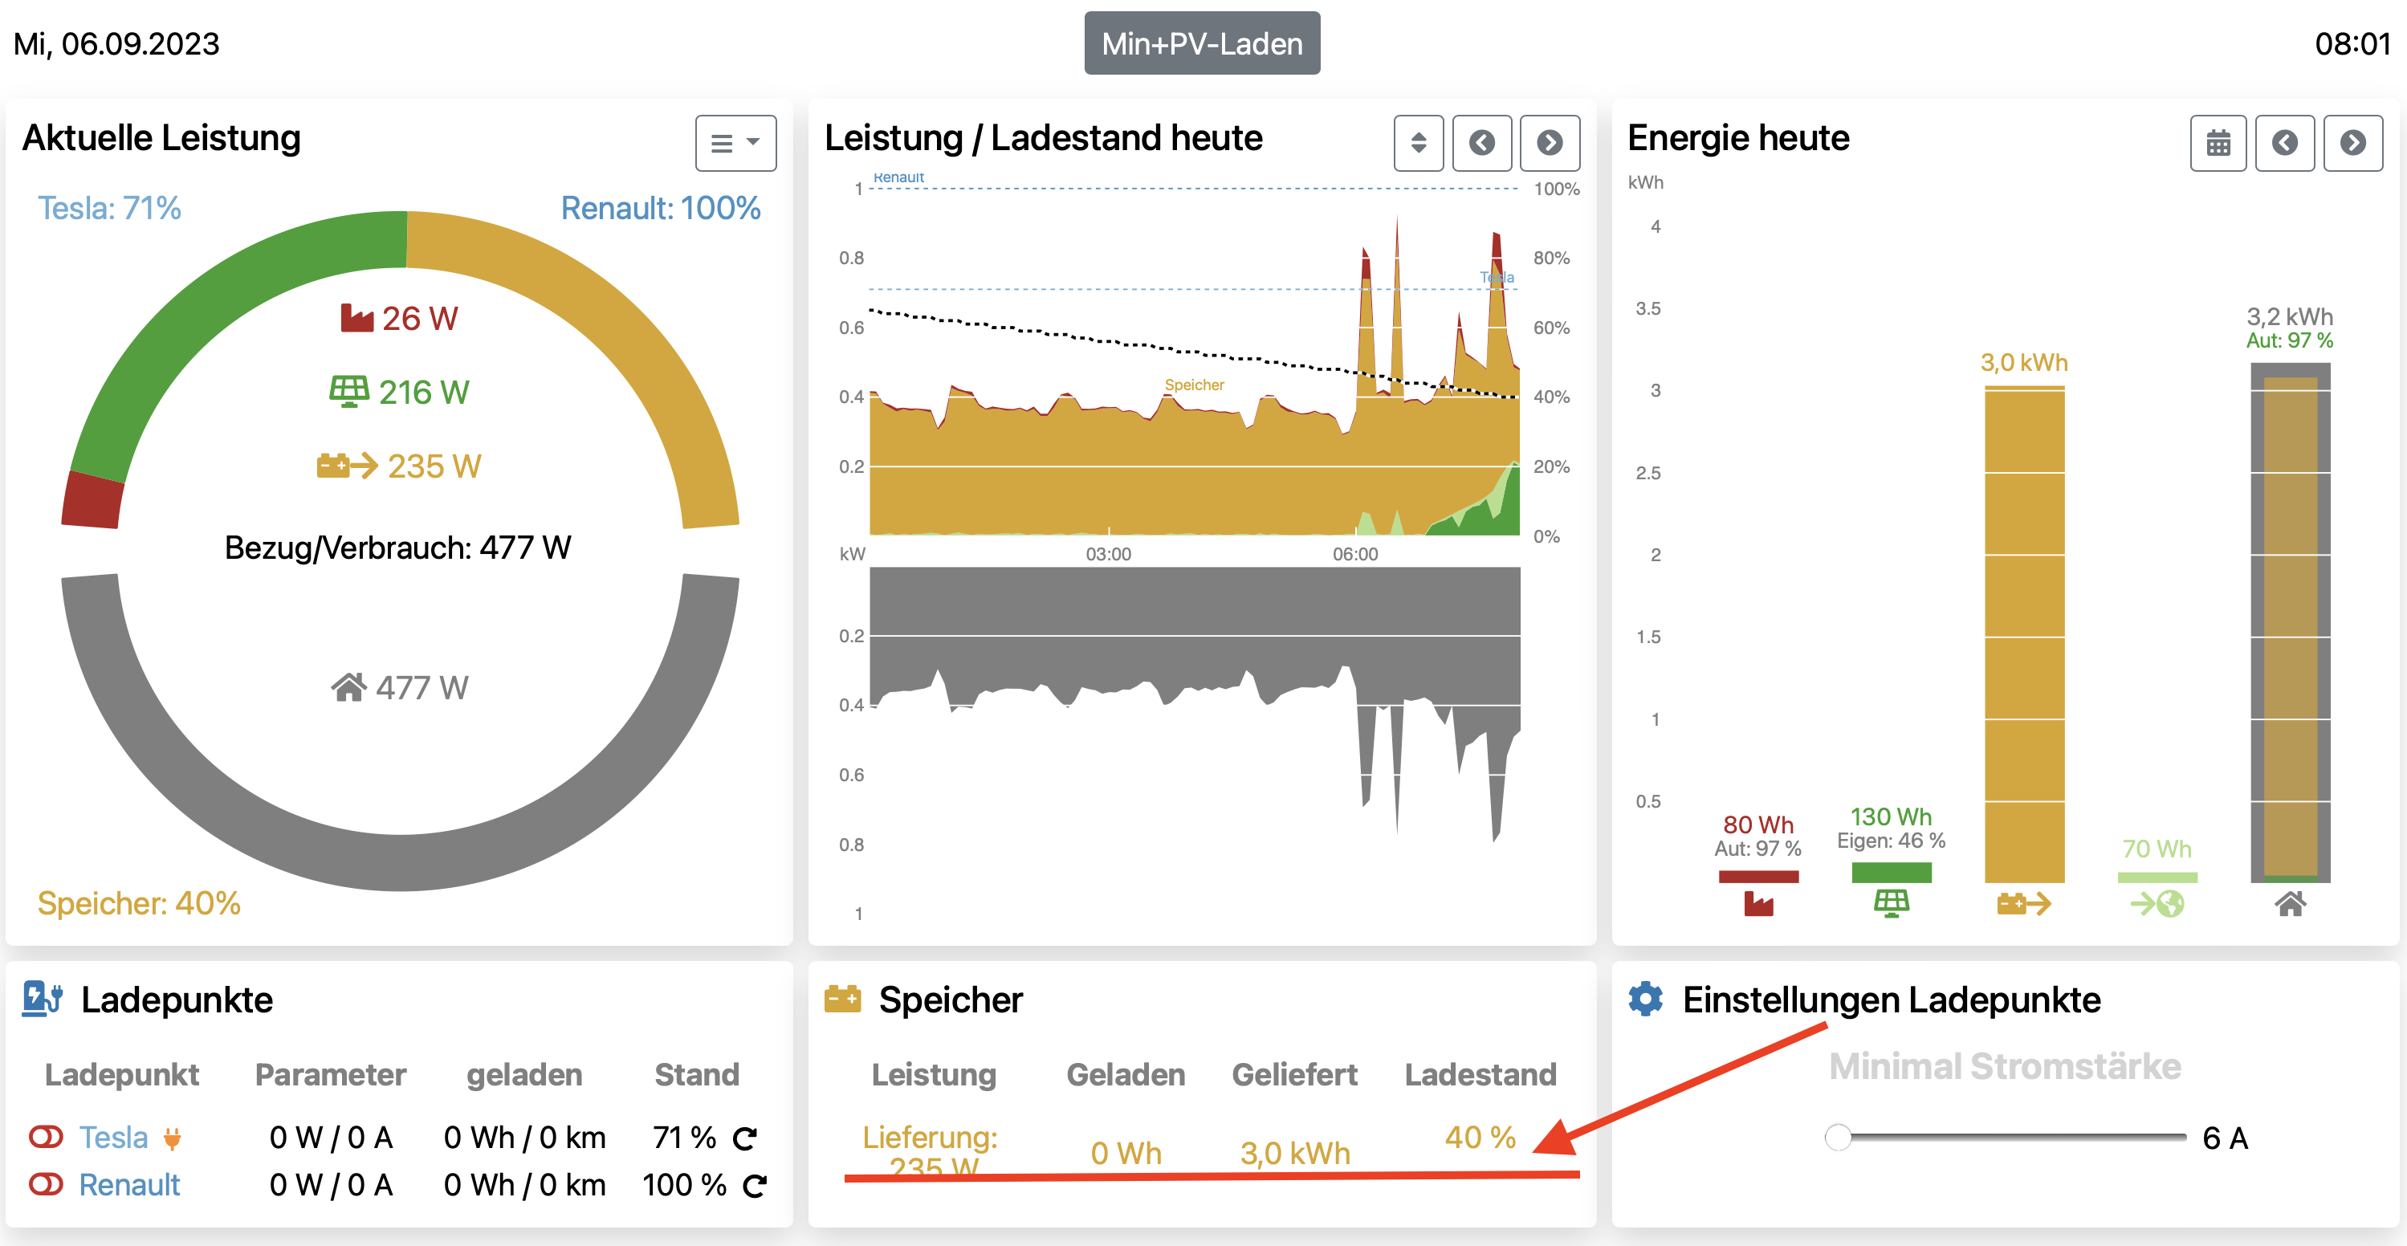Open the Tesla charge point link
The width and height of the screenshot is (2407, 1246).
[x=113, y=1137]
